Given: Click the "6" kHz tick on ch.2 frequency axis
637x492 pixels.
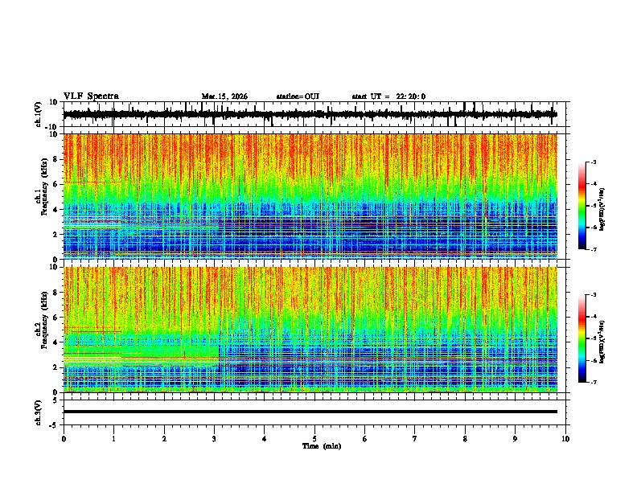Looking at the screenshot, I should point(55,318).
